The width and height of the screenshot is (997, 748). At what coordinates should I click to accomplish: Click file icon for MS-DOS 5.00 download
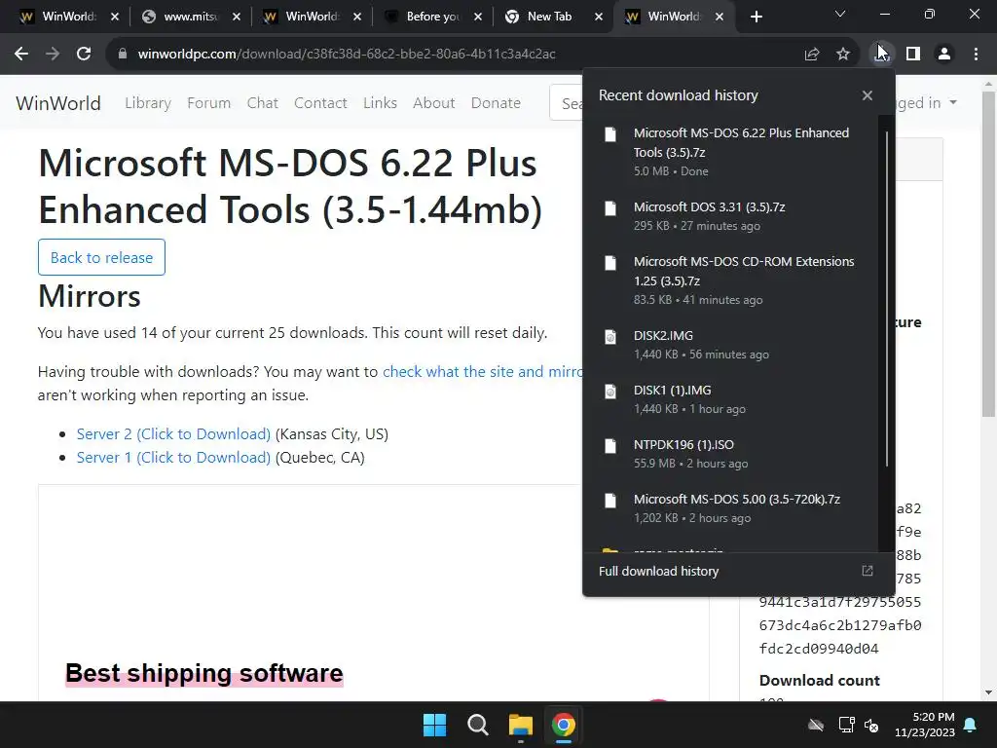click(610, 501)
